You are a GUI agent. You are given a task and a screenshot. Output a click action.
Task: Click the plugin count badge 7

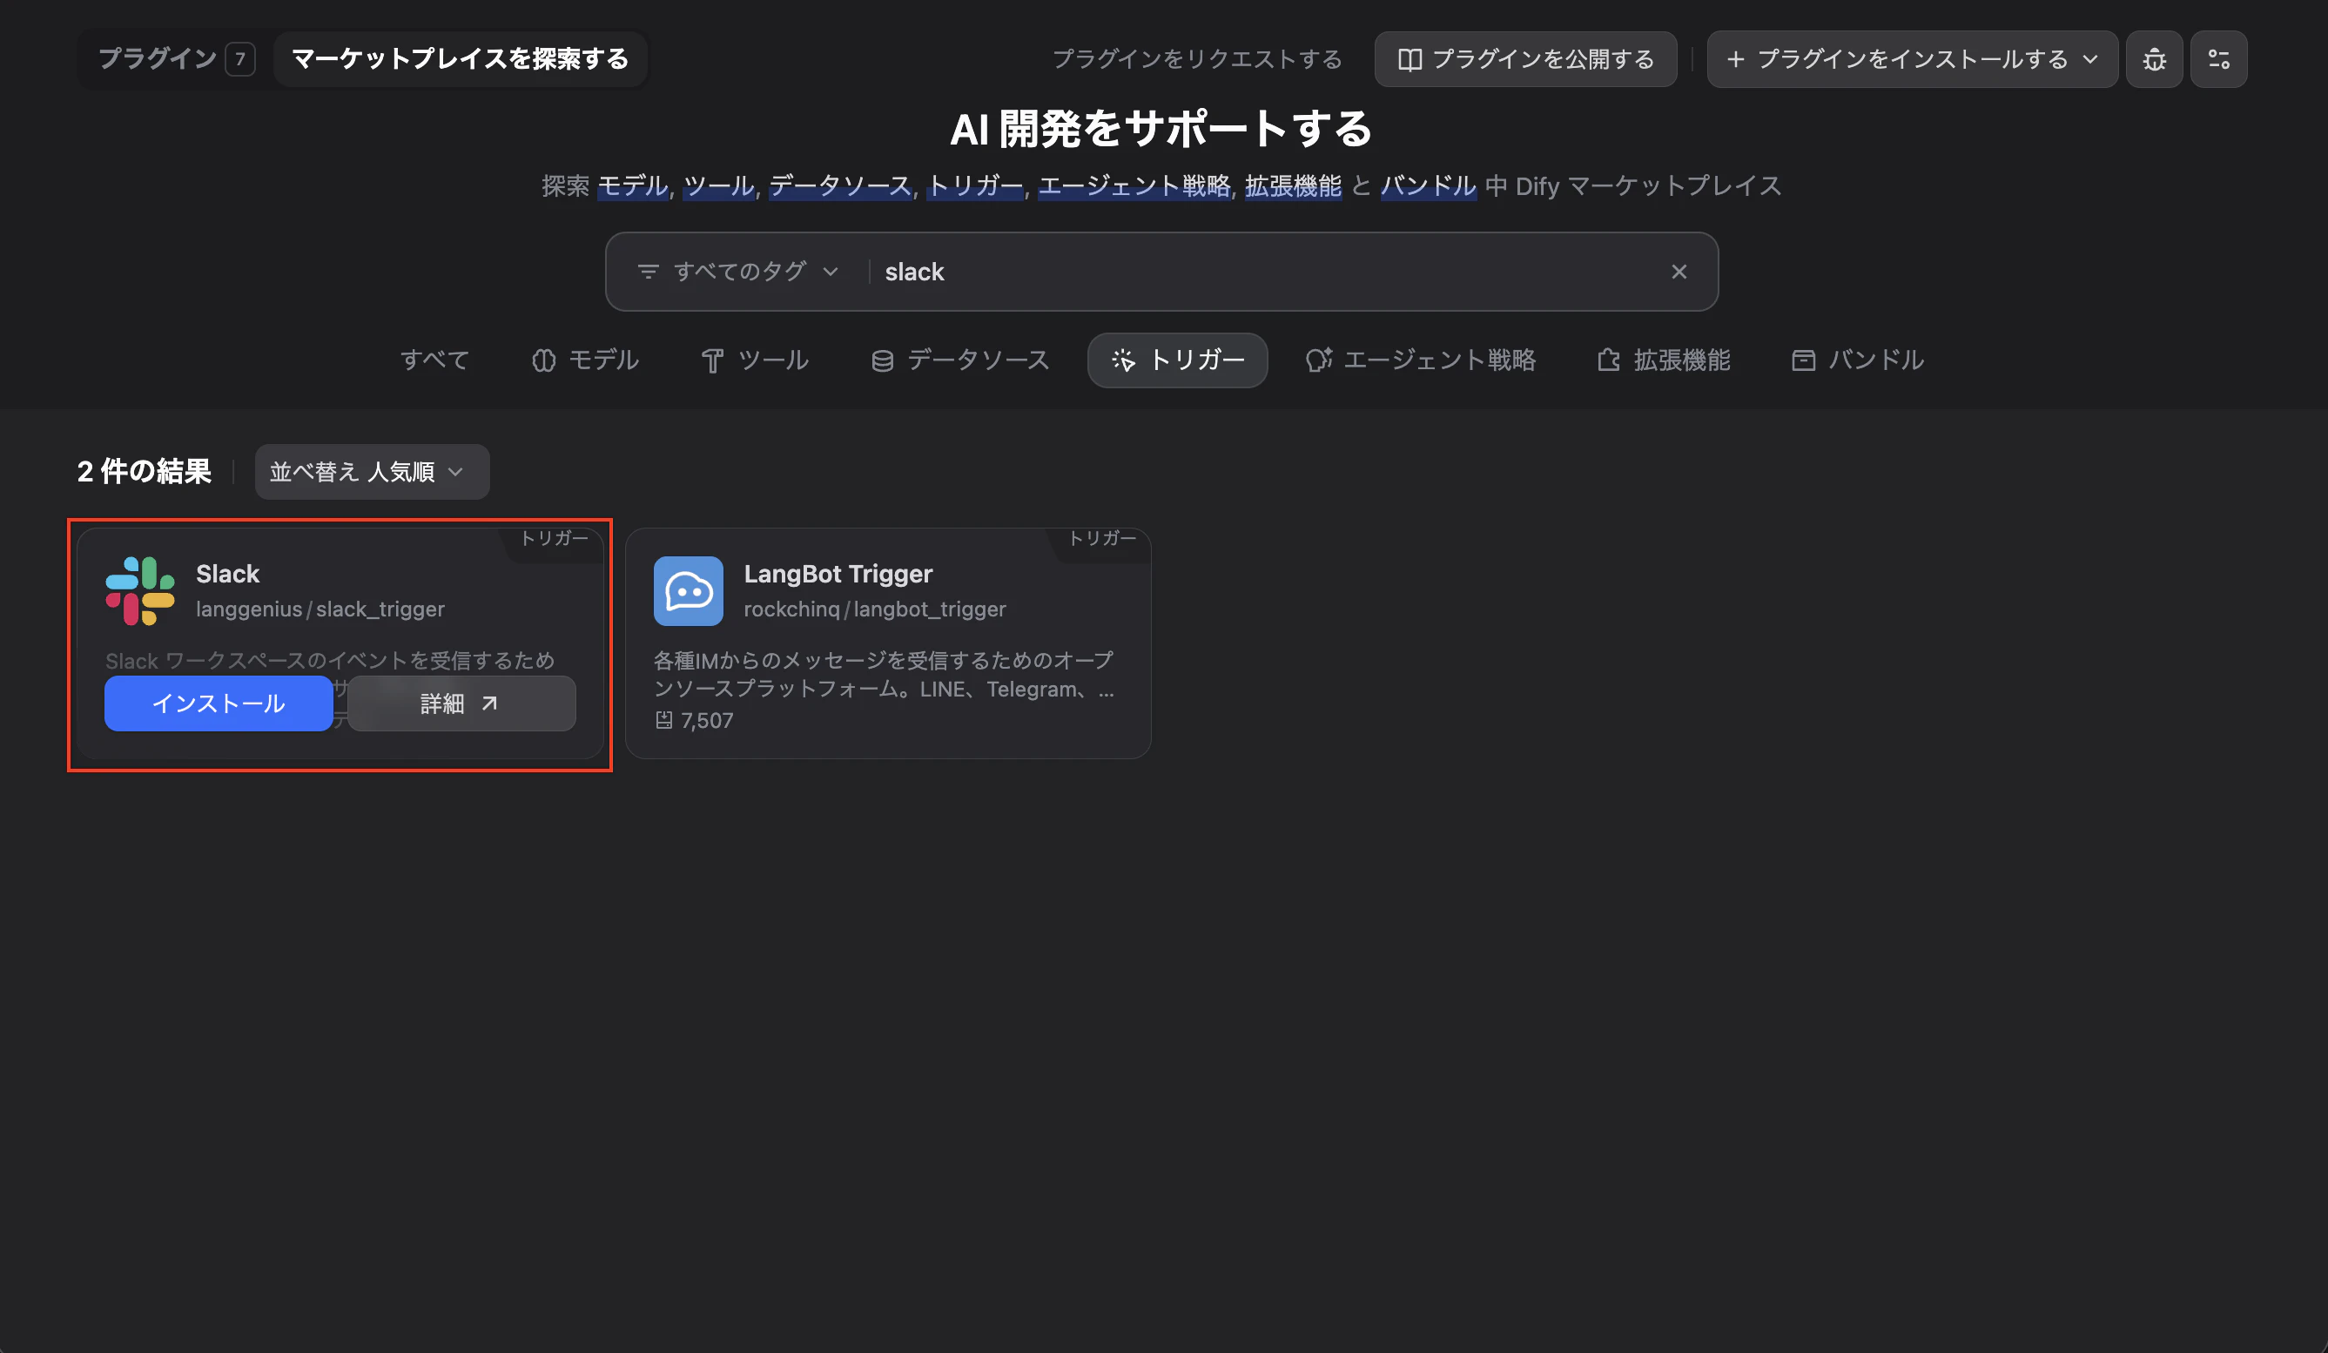(240, 59)
